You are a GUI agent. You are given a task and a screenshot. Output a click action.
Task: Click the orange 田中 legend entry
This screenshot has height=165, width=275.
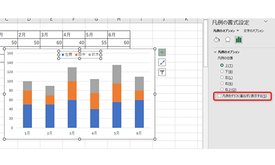[80, 55]
